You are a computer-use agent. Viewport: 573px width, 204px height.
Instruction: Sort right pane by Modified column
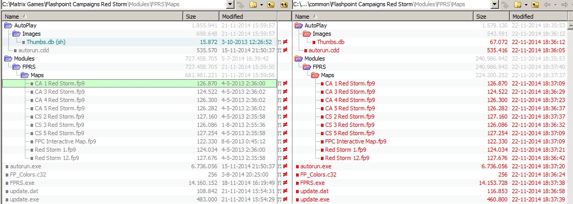pyautogui.click(x=539, y=17)
